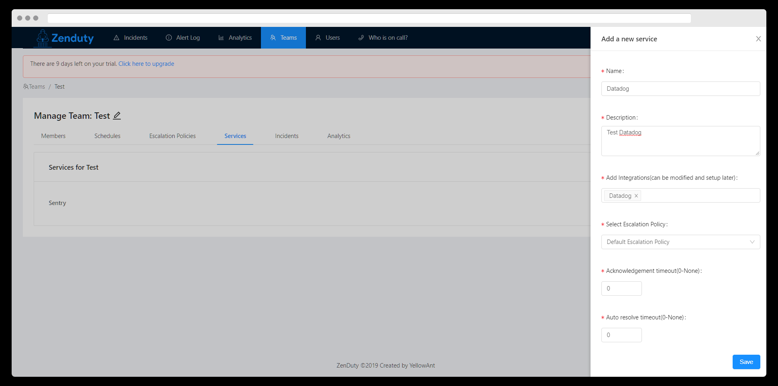The width and height of the screenshot is (778, 386).
Task: Follow the Click here to upgrade link
Action: click(146, 64)
